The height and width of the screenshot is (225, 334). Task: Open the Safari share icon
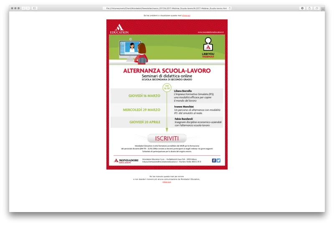pyautogui.click(x=309, y=8)
